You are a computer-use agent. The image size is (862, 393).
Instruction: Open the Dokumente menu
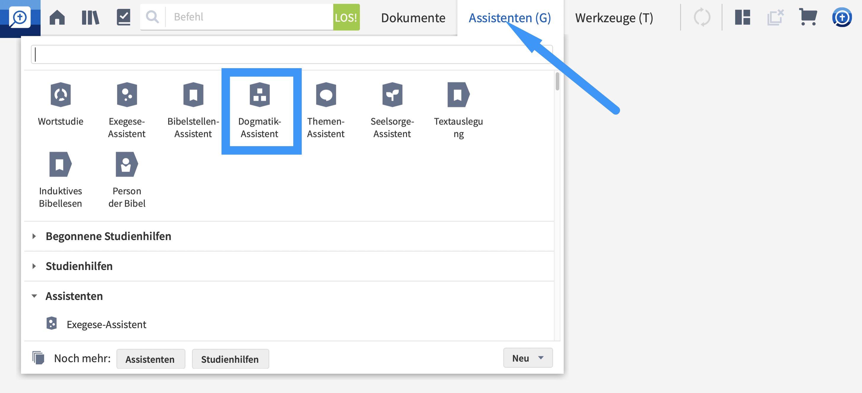[x=413, y=18]
